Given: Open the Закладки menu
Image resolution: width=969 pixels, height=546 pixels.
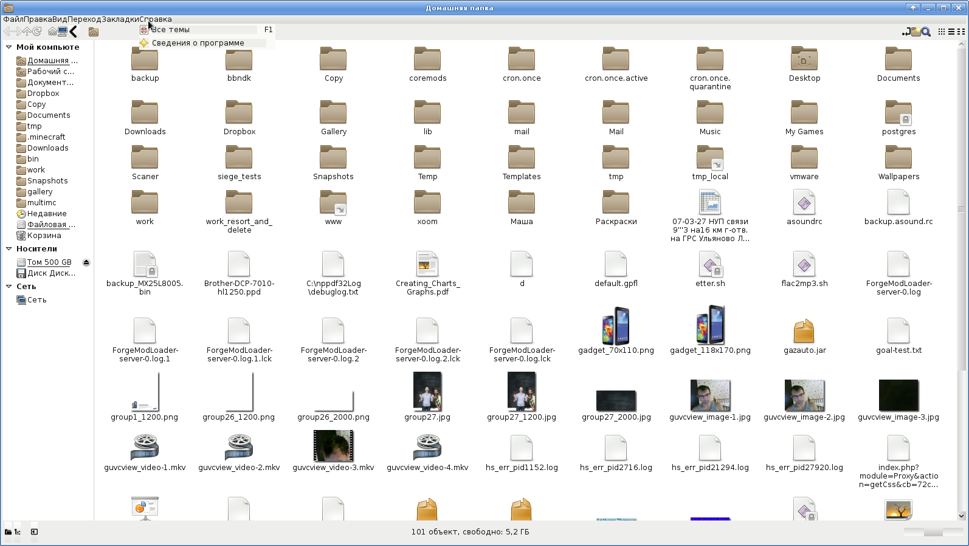Looking at the screenshot, I should click(x=120, y=19).
